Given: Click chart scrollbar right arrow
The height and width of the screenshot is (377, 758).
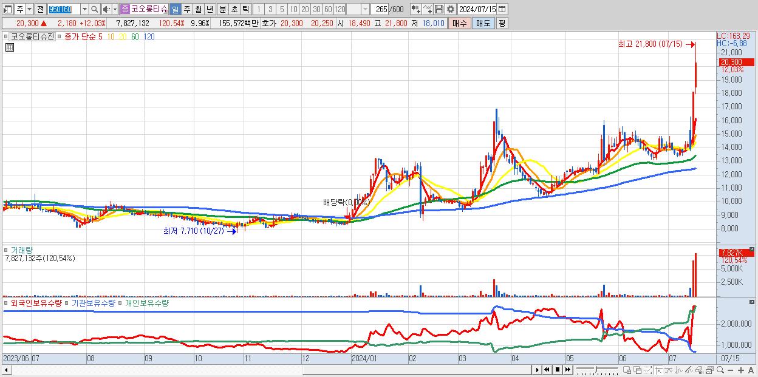Looking at the screenshot, I should click(537, 370).
